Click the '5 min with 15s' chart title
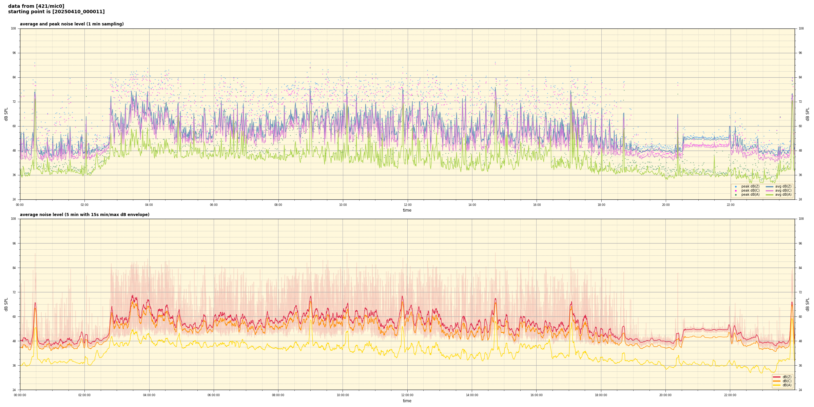 [84, 215]
